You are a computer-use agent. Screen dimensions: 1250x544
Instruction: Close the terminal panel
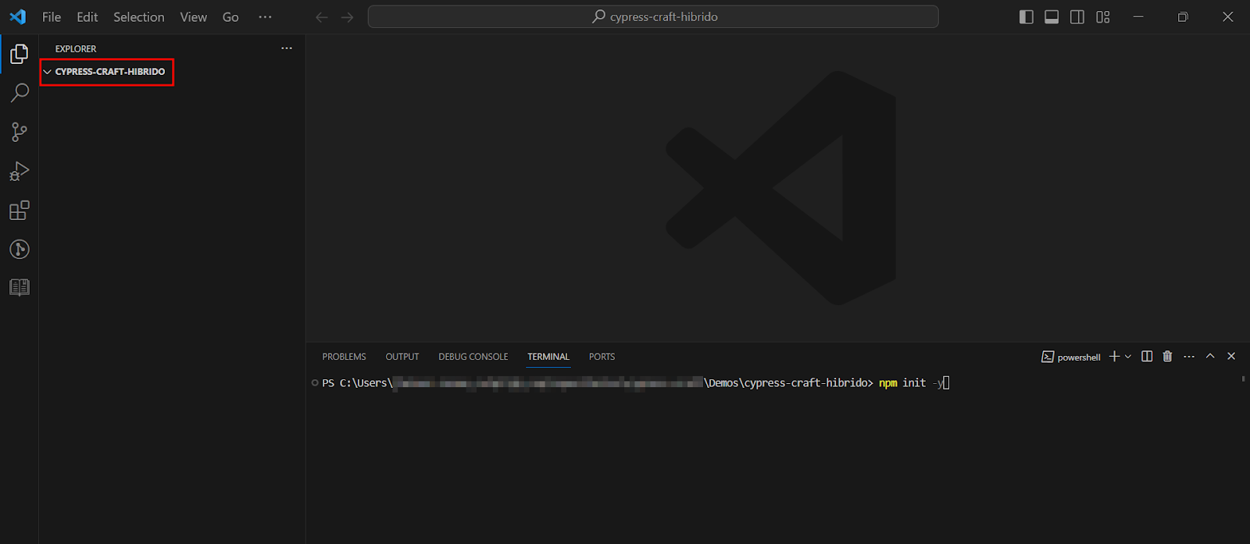click(x=1231, y=356)
